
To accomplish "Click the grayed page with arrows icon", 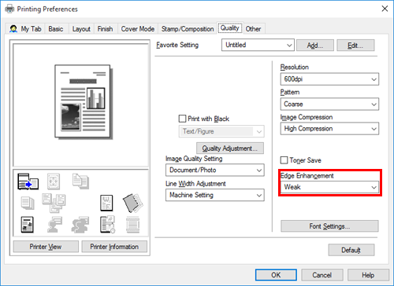I will [54, 181].
